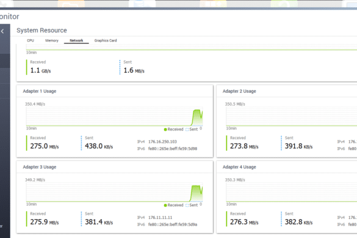
Task: Toggle Sent legend marker in Adapter 1 graph
Action: click(x=187, y=129)
